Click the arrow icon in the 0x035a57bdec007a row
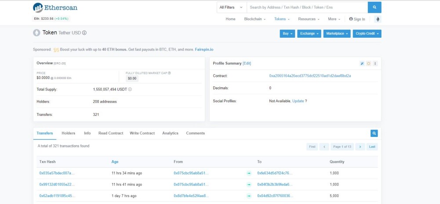The width and height of the screenshot is (440, 204). pos(249,173)
